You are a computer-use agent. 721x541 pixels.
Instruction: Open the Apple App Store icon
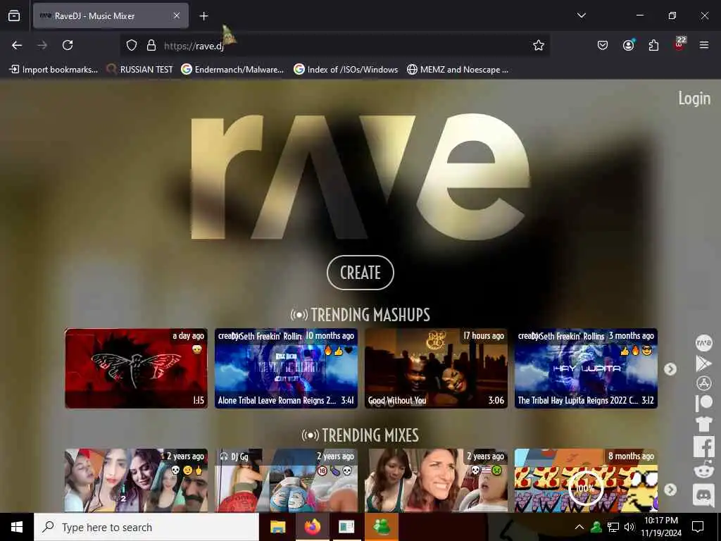(703, 383)
